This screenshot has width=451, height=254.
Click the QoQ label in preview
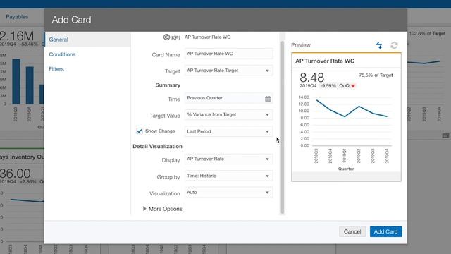coord(344,86)
